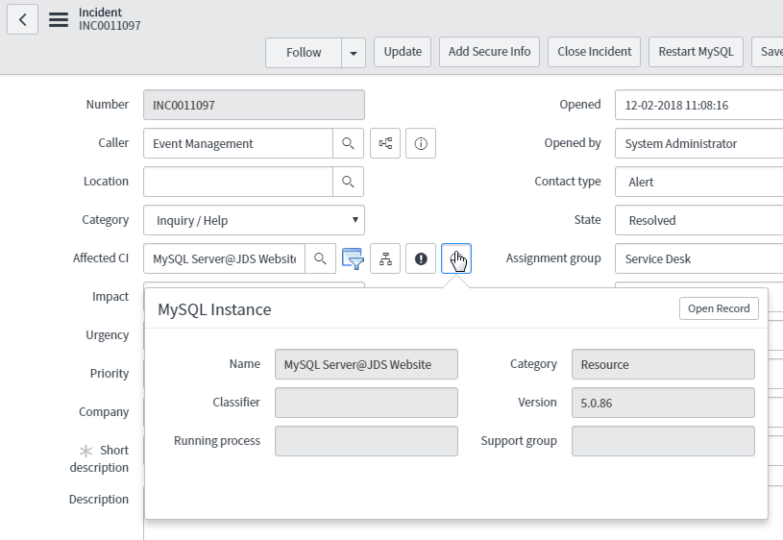
Task: Click the Caller field Event Management
Action: 237,143
